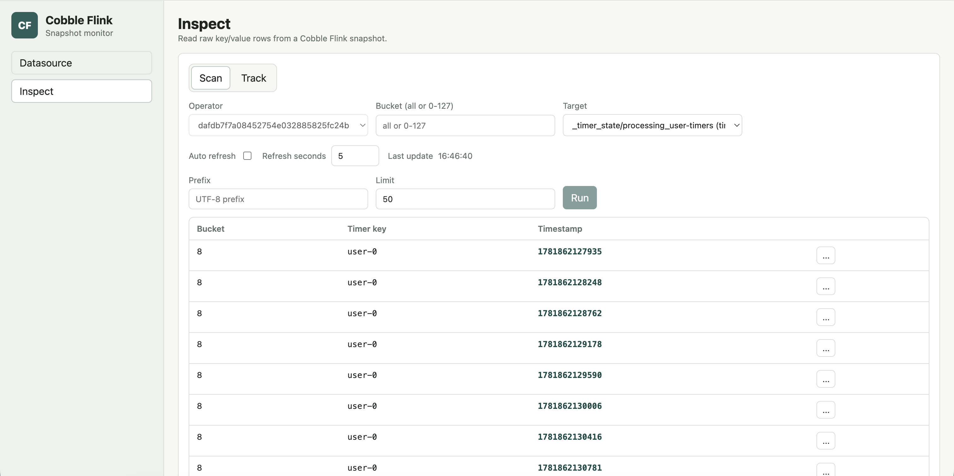Open row menu for timestamp 1781862130416

tap(826, 441)
